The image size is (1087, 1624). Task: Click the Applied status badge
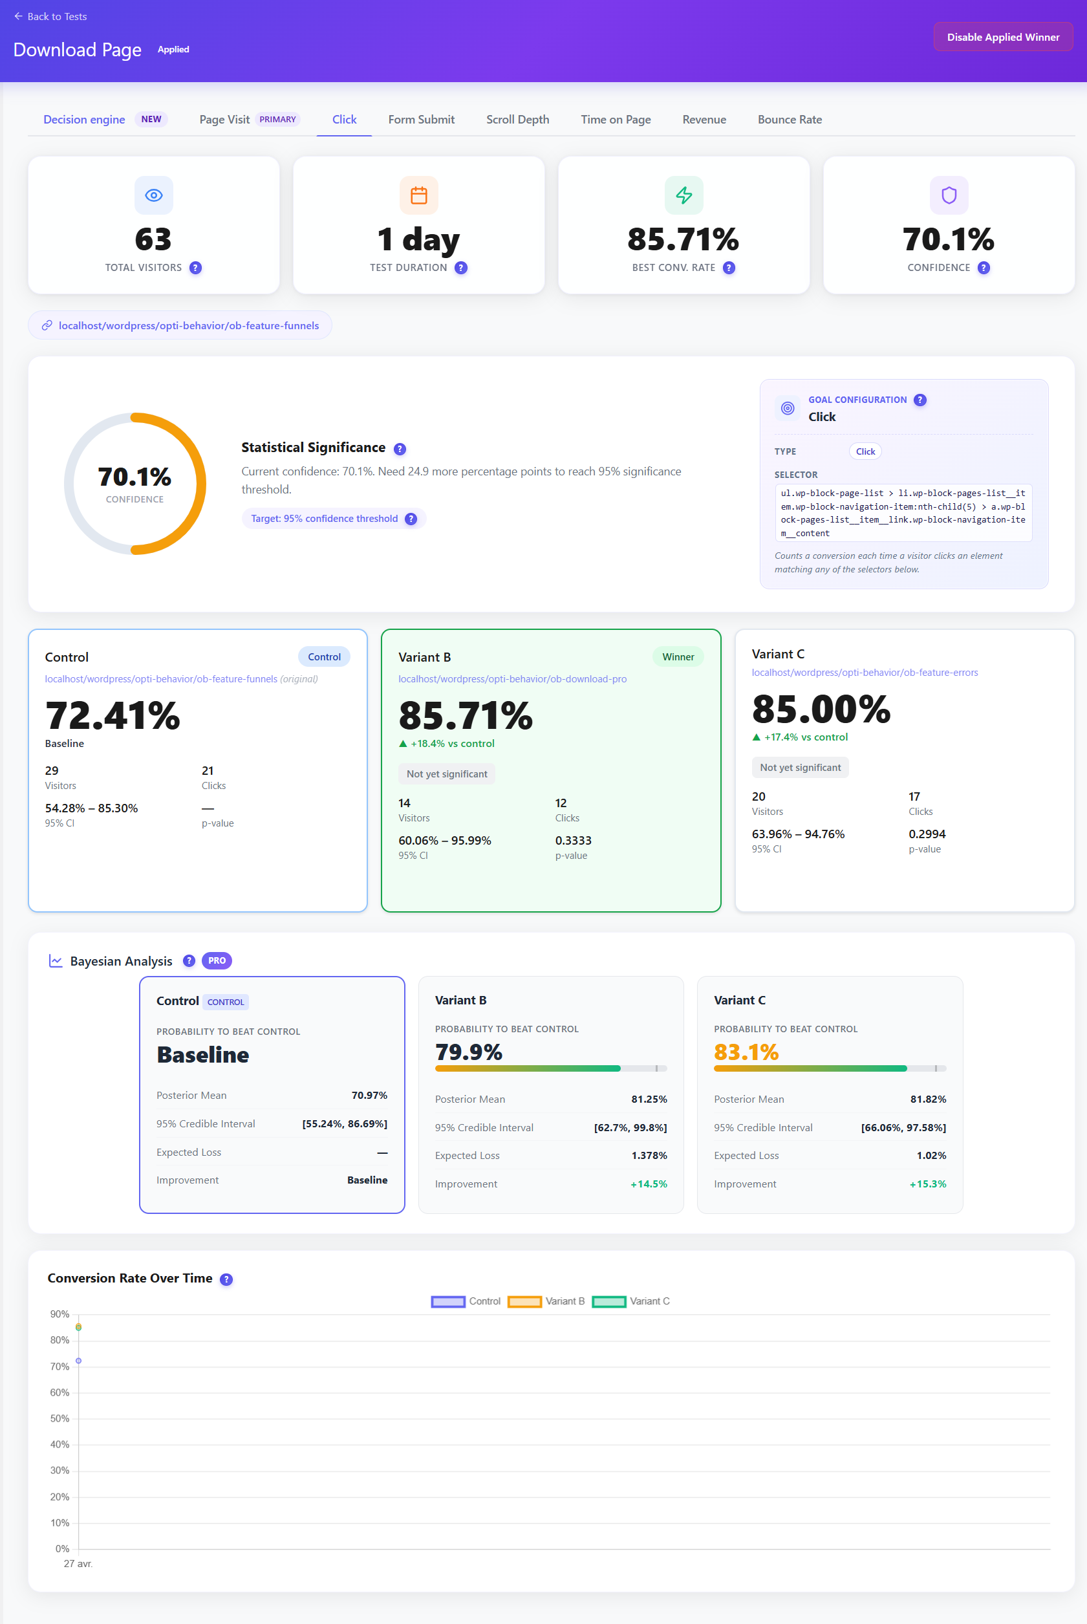(173, 49)
